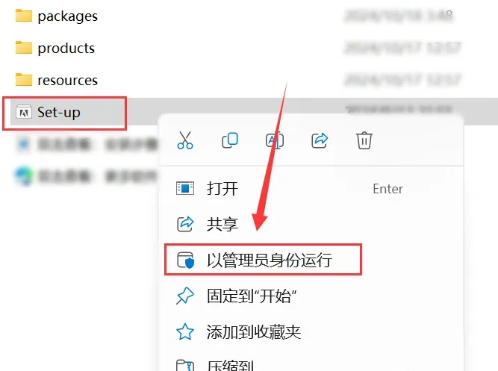Click the Share arrow icon in top row
Screen dimensions: 498x371
coord(320,140)
